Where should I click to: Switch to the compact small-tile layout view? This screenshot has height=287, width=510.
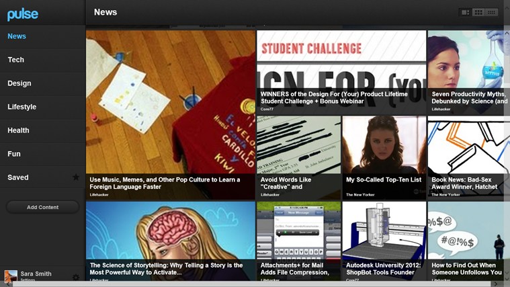pos(491,12)
